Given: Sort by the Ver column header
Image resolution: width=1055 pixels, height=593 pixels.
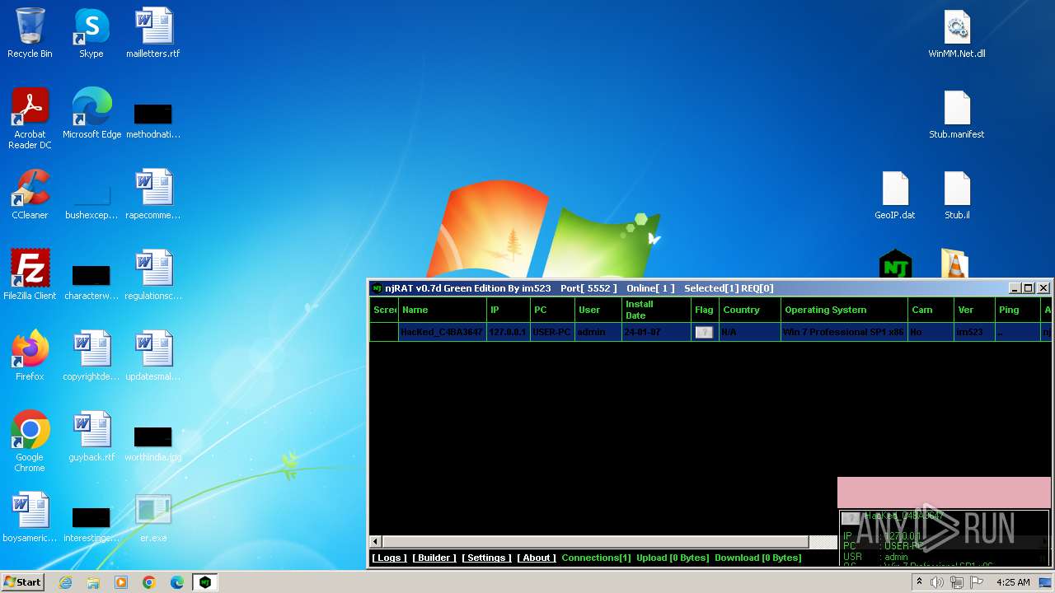Looking at the screenshot, I should click(x=974, y=310).
